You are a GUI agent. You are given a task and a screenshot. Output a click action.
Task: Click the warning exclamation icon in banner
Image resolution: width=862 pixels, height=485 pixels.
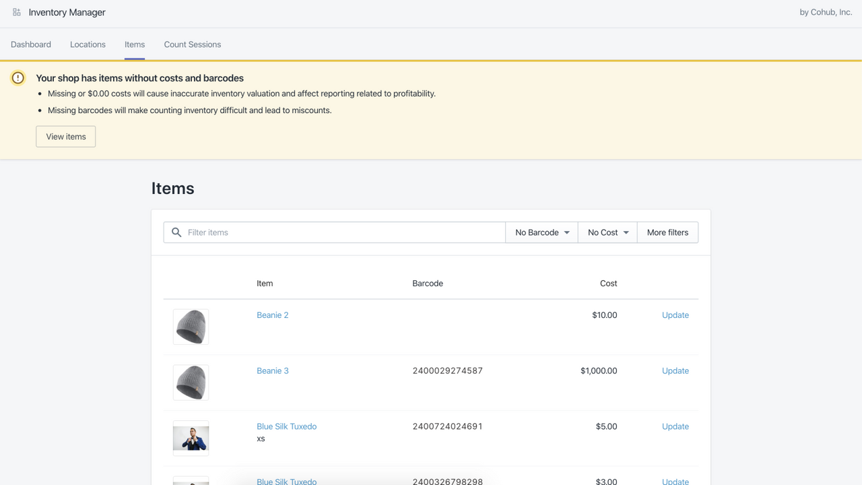pyautogui.click(x=18, y=78)
